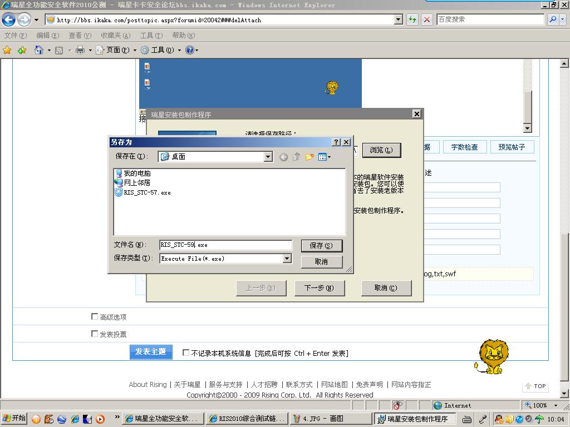Screen dimensions: 570x427
Task: Open the Favorites Center star icon
Action: 7,50
